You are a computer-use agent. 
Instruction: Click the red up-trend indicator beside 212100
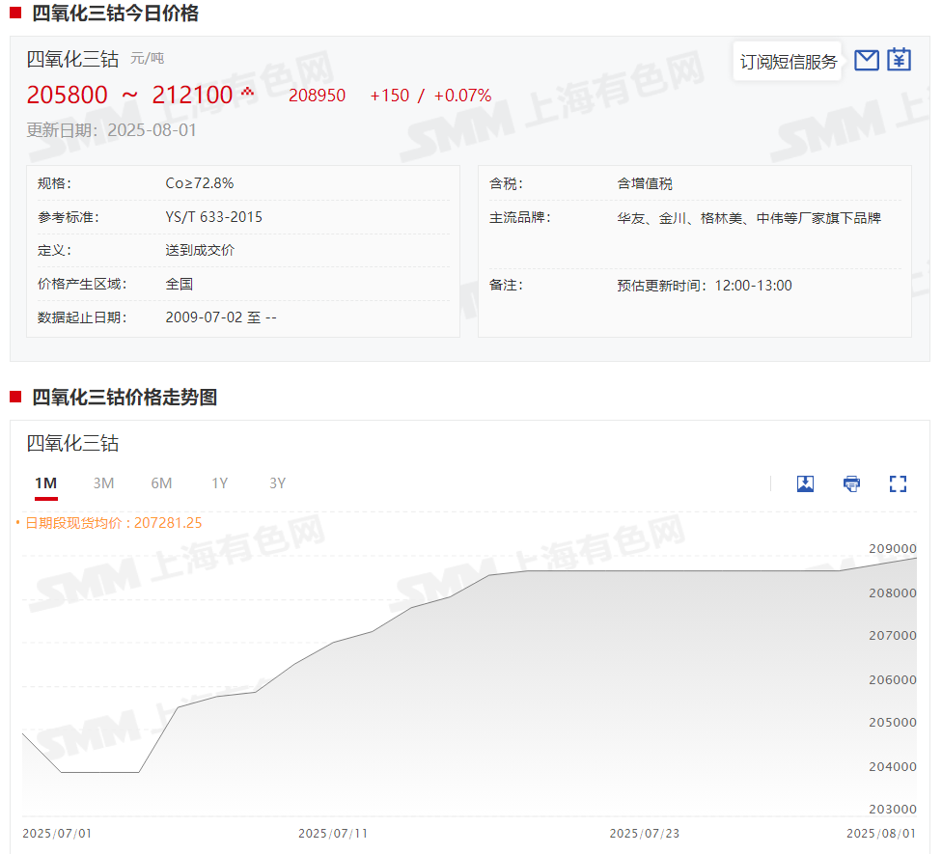(247, 92)
